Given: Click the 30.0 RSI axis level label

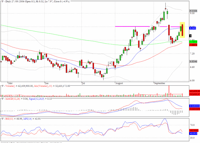Looking at the screenshot, I should [192, 138].
